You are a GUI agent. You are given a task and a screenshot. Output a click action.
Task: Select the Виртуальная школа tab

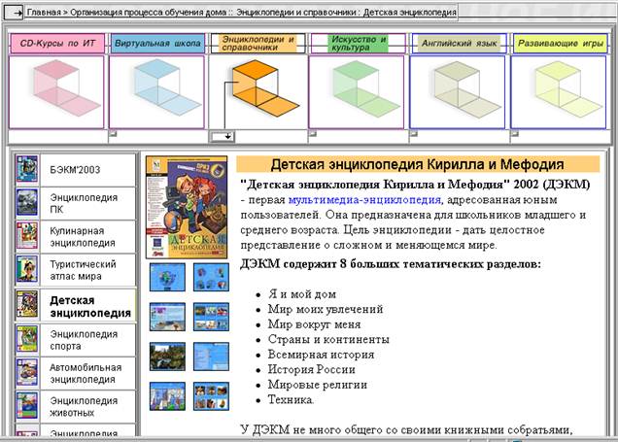pyautogui.click(x=157, y=44)
